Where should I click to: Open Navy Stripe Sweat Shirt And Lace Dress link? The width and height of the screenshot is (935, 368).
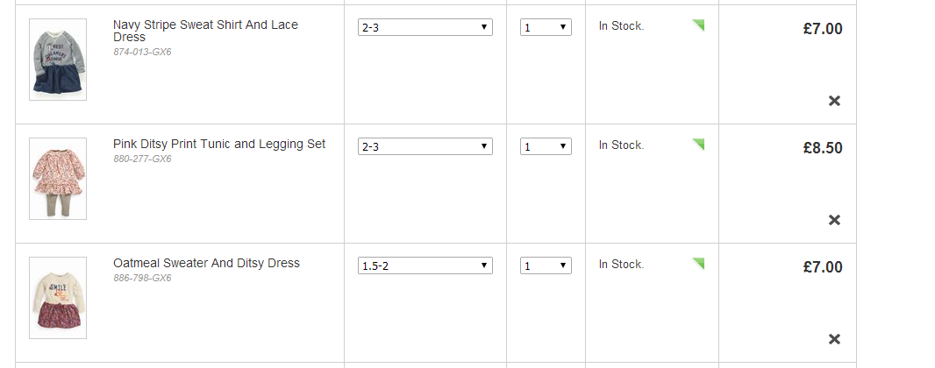205,31
